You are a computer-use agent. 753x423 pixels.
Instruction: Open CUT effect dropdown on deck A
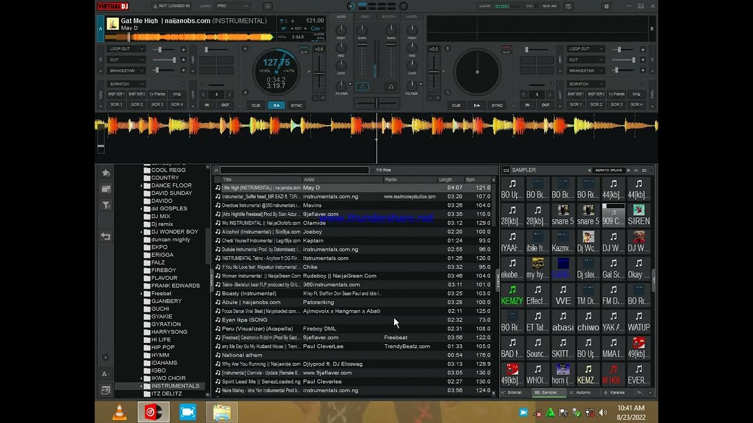click(x=126, y=59)
